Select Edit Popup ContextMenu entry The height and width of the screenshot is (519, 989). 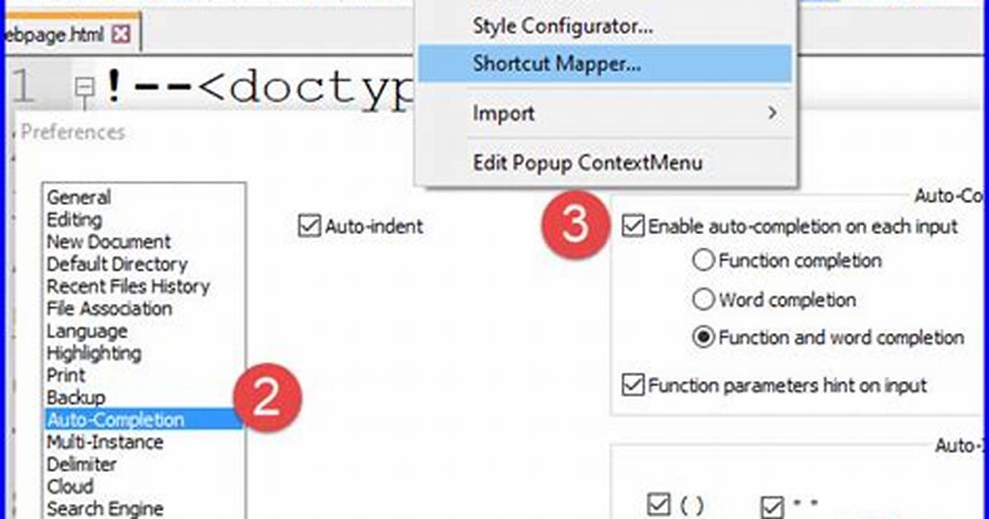604,163
